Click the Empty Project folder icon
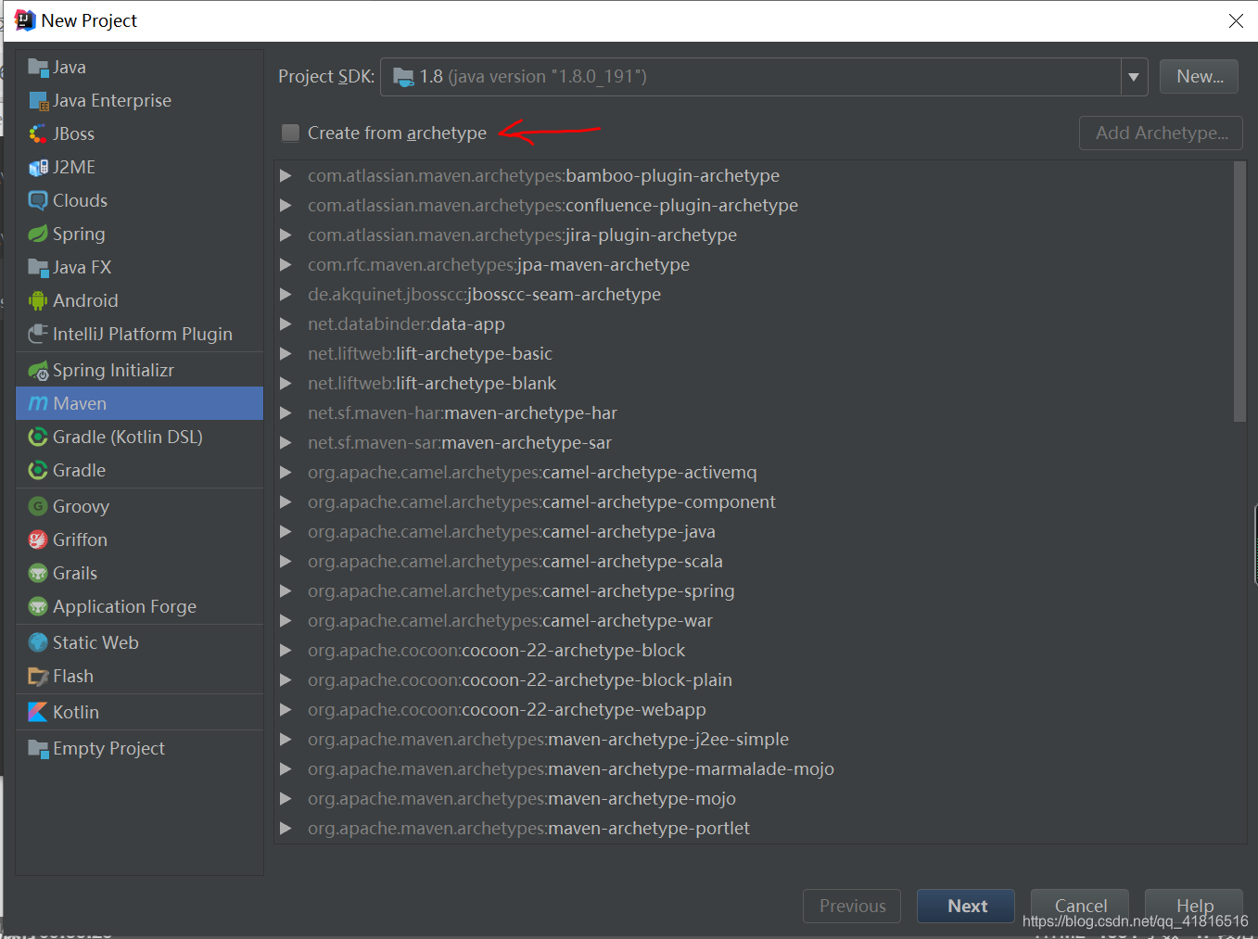The height and width of the screenshot is (939, 1258). click(x=38, y=748)
